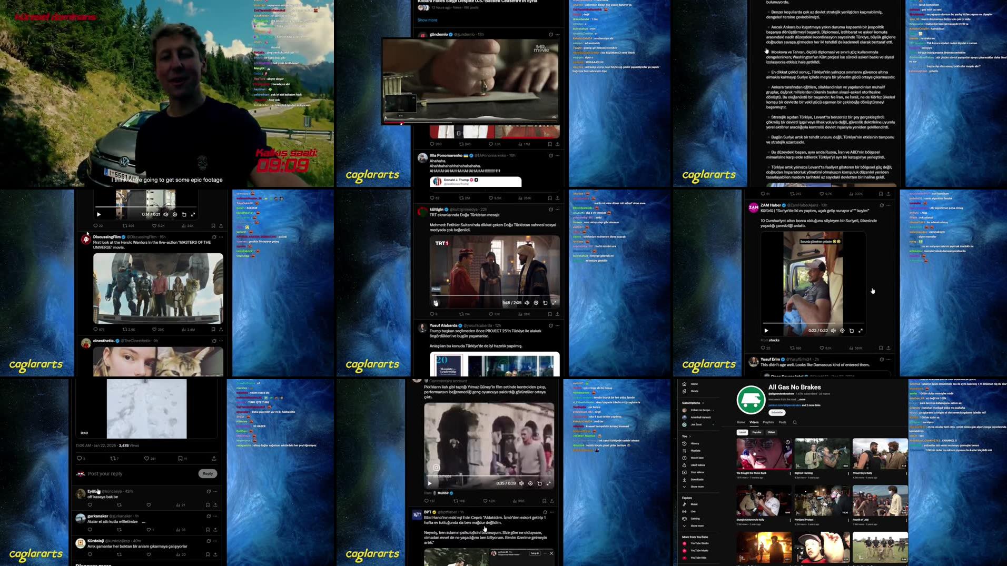Expand the Subscriptions chevron
1007x566 pixels.
point(703,403)
